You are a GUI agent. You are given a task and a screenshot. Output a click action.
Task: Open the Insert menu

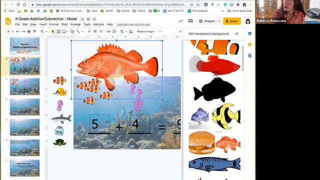[43, 24]
